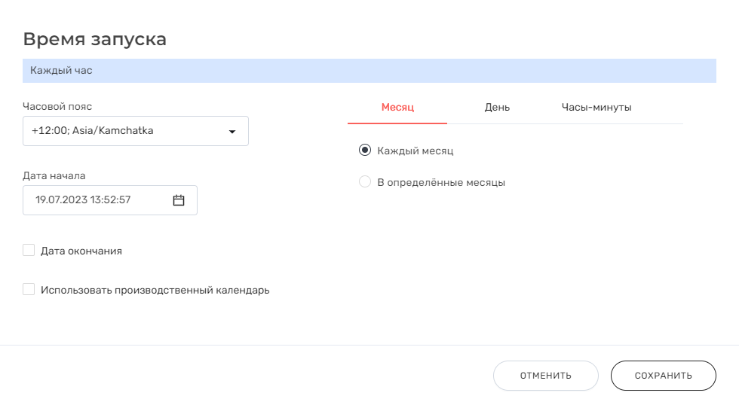739x408 pixels.
Task: Tick Использовать производственный календарь checkbox
Action: tap(29, 290)
